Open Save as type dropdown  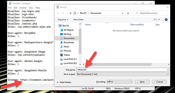click(x=123, y=74)
